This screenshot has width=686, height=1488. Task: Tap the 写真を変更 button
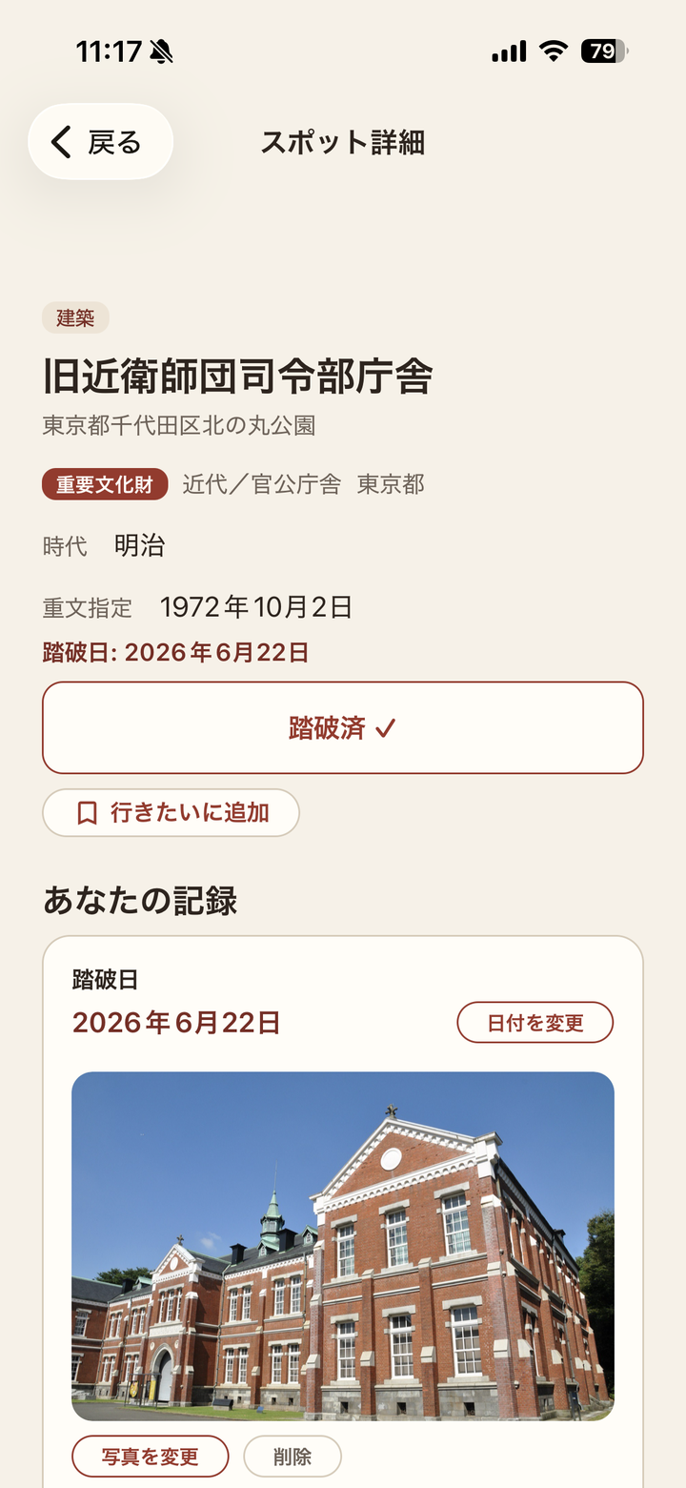(x=151, y=1457)
